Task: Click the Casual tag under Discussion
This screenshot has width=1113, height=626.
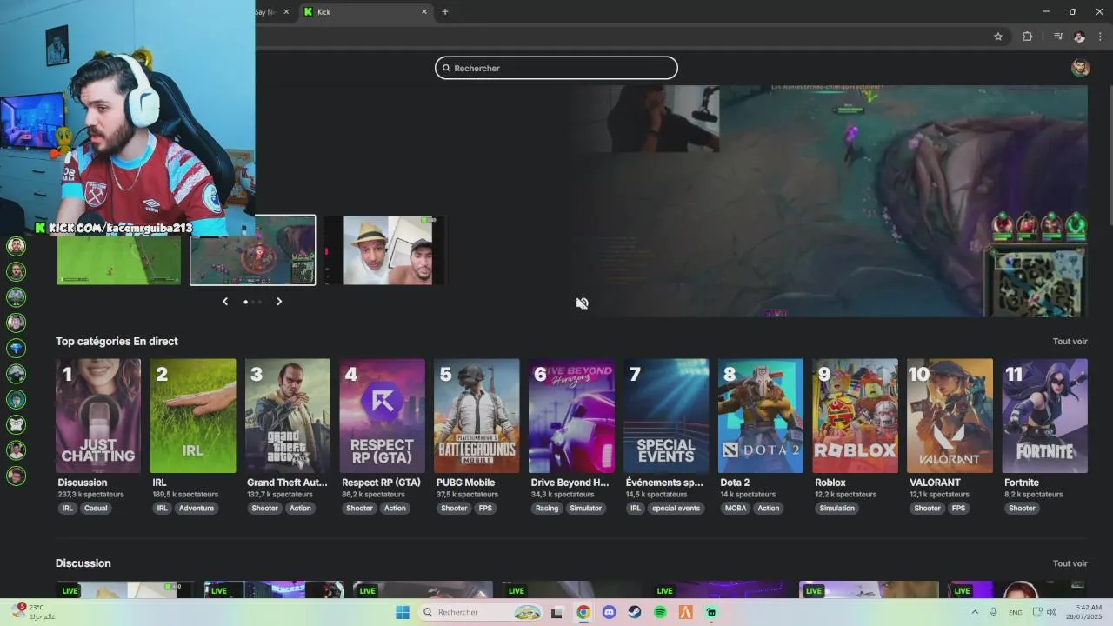Action: 96,509
